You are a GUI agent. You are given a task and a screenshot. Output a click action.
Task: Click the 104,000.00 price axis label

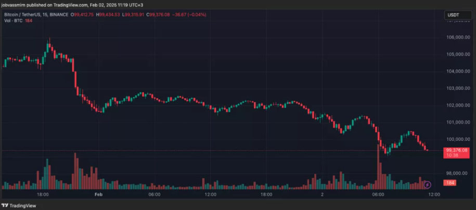458,71
